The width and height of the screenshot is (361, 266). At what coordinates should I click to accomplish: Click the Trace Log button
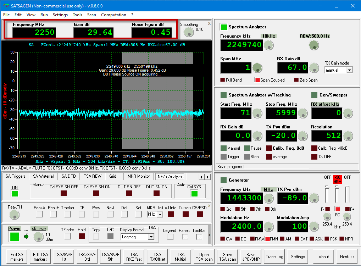[274, 256]
